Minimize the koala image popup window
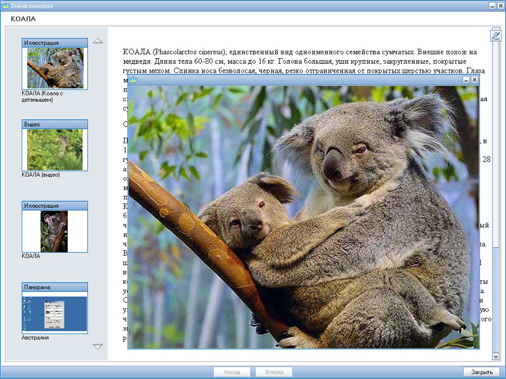 (x=466, y=80)
